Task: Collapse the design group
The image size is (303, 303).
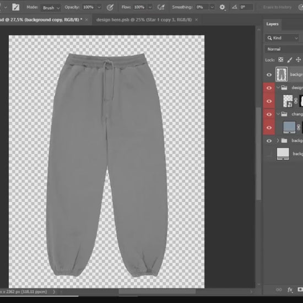Action: point(278,88)
